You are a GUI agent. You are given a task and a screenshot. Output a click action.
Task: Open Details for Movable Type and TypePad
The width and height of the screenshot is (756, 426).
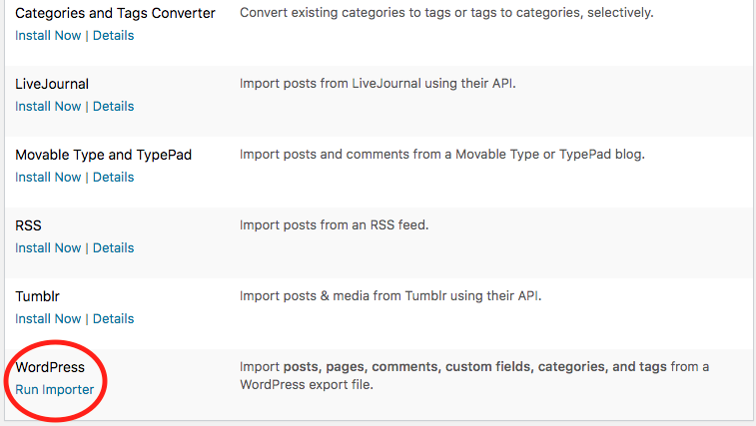coord(113,178)
